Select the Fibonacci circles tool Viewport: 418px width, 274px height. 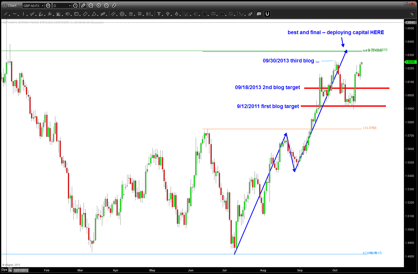click(122, 14)
